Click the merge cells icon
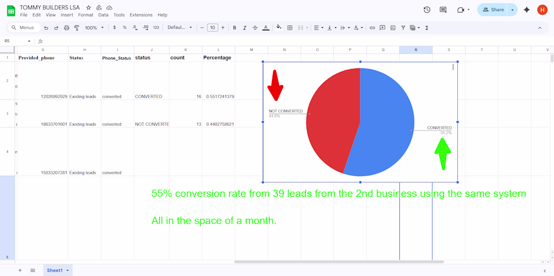The width and height of the screenshot is (554, 276). pyautogui.click(x=301, y=28)
